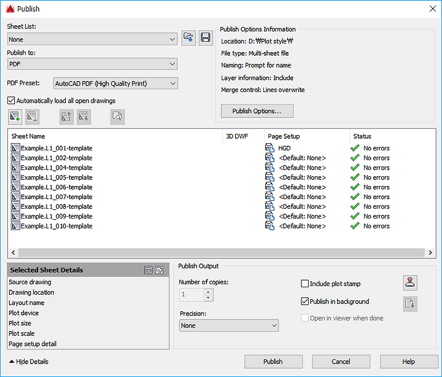Click the Move Sheet Up icon
The width and height of the screenshot is (442, 377).
[66, 117]
